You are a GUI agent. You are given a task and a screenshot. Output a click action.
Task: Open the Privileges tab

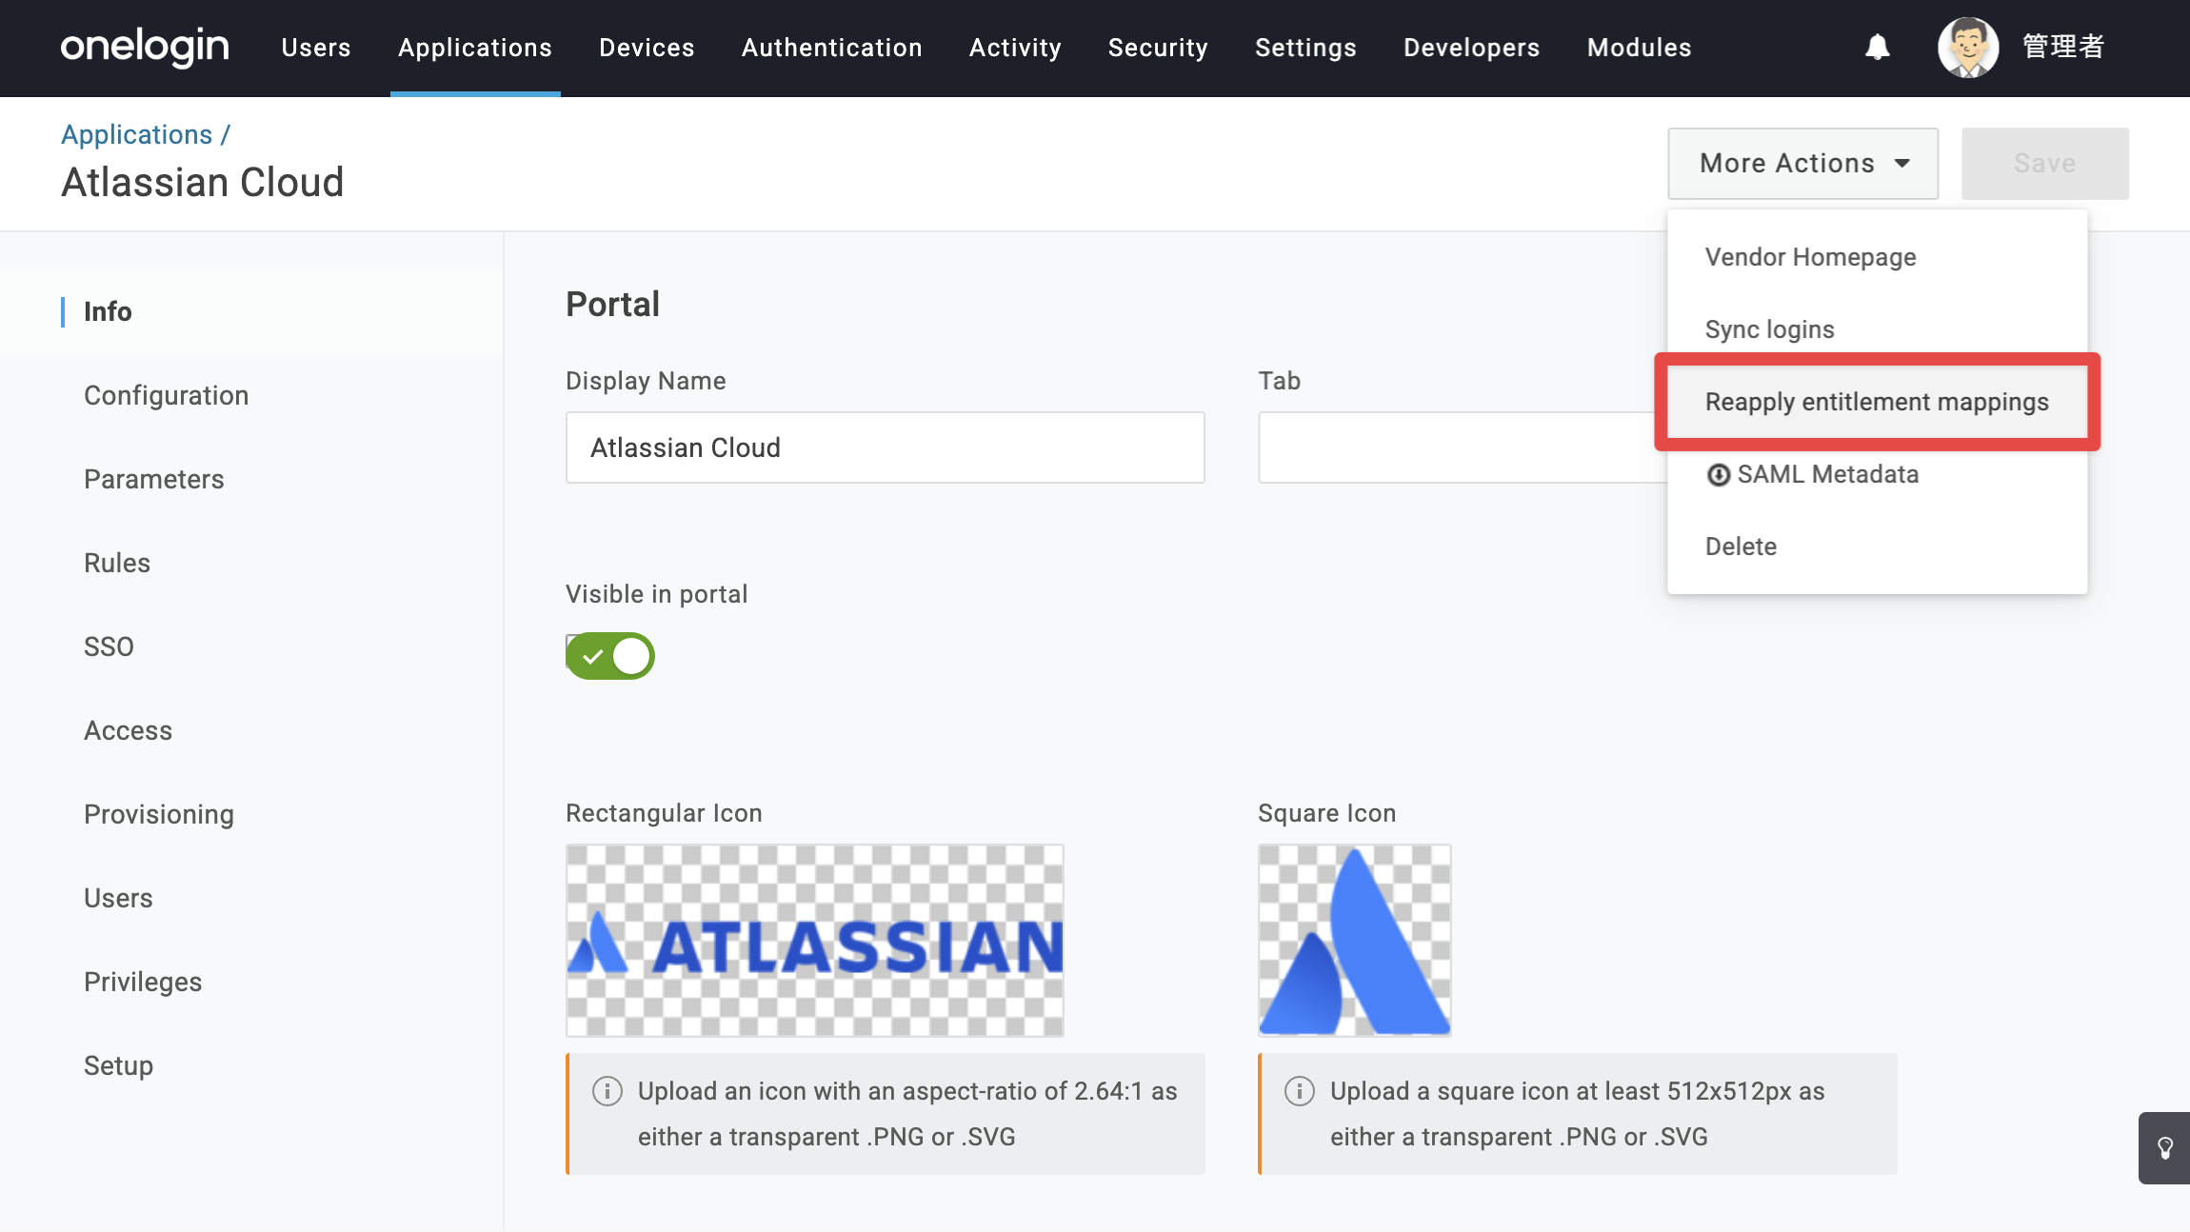[251, 983]
